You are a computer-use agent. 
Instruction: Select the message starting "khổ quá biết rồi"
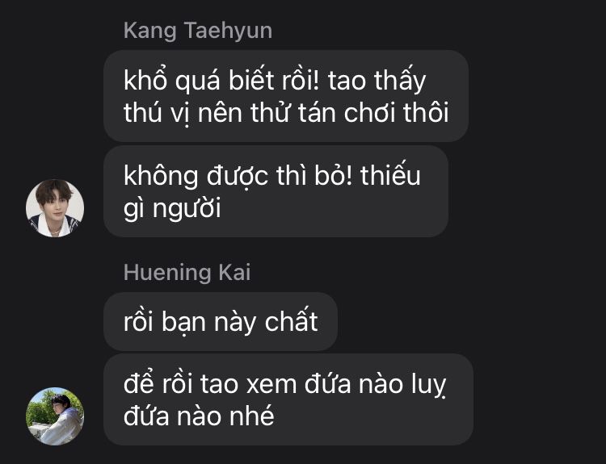286,96
